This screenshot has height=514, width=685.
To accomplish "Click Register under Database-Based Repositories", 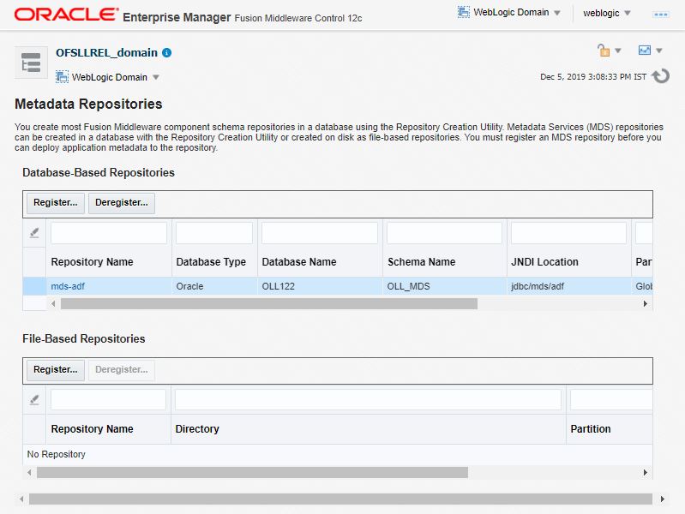I will point(56,203).
